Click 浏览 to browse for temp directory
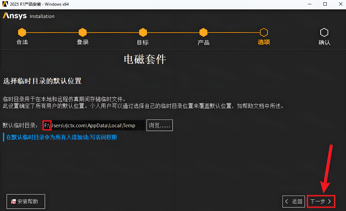Image resolution: width=346 pixels, height=211 pixels. pyautogui.click(x=160, y=125)
